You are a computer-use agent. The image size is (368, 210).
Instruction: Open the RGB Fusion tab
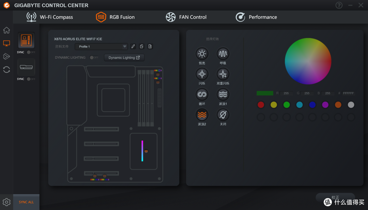pos(115,17)
